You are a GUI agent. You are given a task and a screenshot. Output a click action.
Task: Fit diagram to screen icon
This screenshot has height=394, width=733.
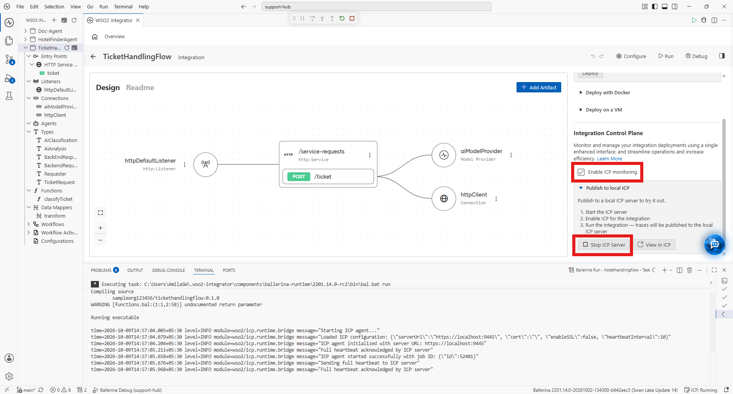coord(100,213)
